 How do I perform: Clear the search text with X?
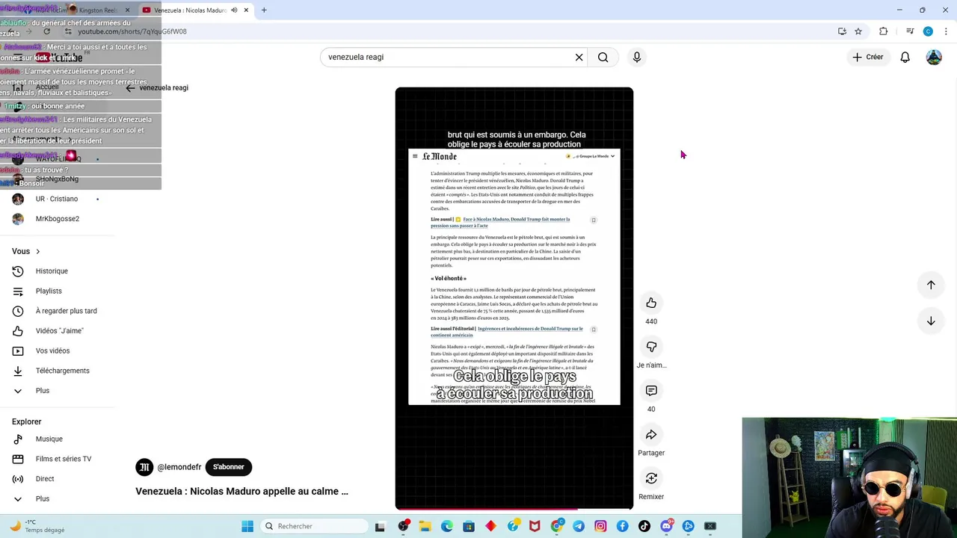[579, 58]
